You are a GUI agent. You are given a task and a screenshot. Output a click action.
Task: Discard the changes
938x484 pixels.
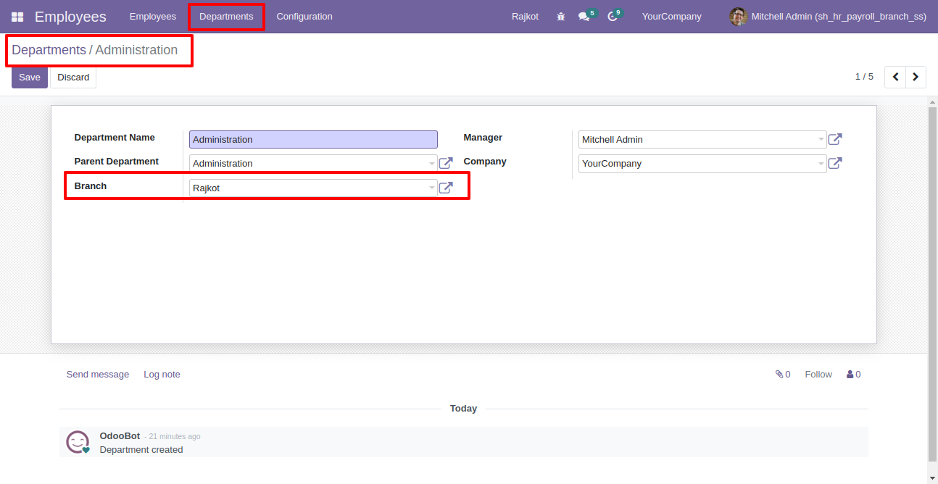click(73, 78)
